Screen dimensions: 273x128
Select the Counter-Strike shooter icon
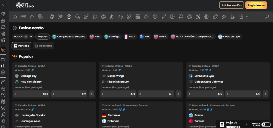click(x=112, y=17)
